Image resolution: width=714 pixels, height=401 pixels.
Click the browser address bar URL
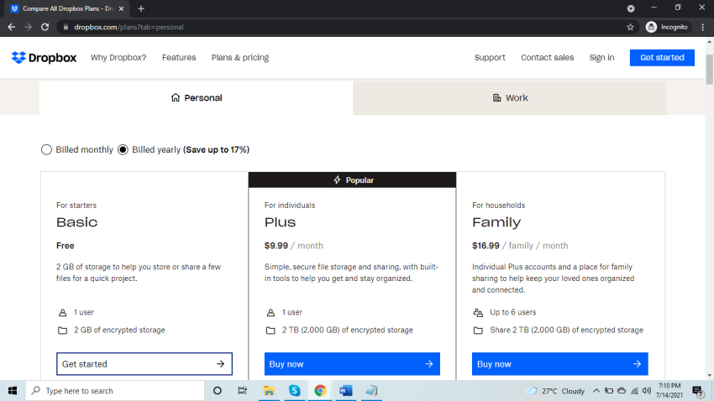point(129,28)
